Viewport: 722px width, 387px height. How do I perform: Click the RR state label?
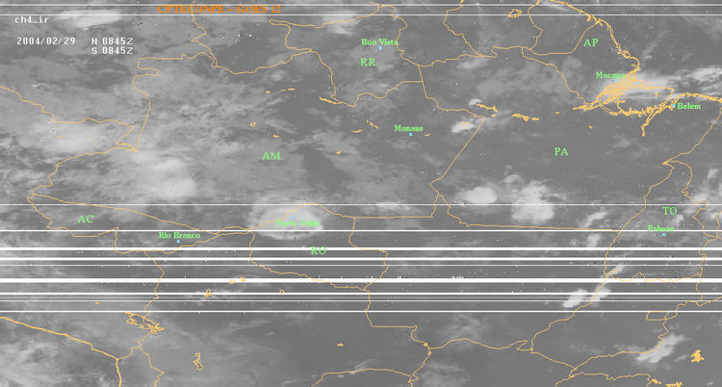tap(368, 63)
